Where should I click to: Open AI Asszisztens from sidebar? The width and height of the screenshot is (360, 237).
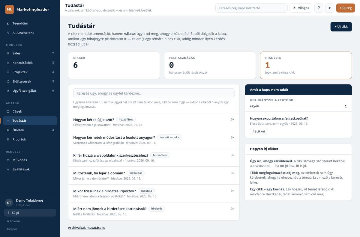(x=30, y=33)
